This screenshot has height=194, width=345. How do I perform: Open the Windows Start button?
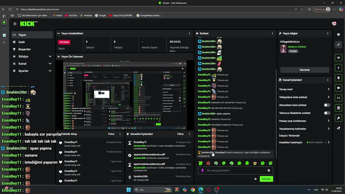coord(129,190)
